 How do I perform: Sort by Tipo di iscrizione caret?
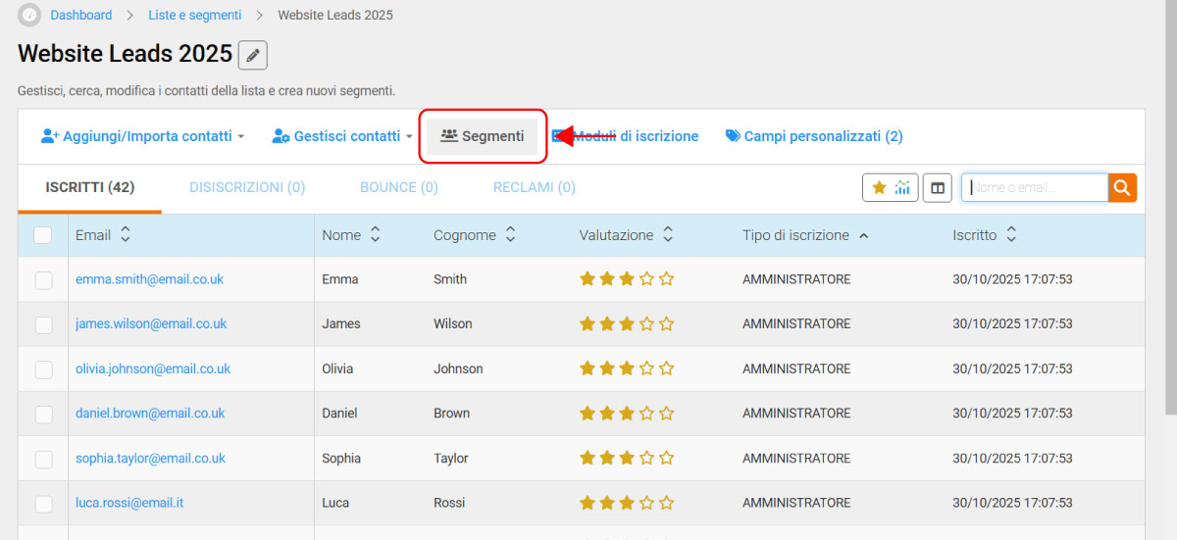pyautogui.click(x=863, y=235)
